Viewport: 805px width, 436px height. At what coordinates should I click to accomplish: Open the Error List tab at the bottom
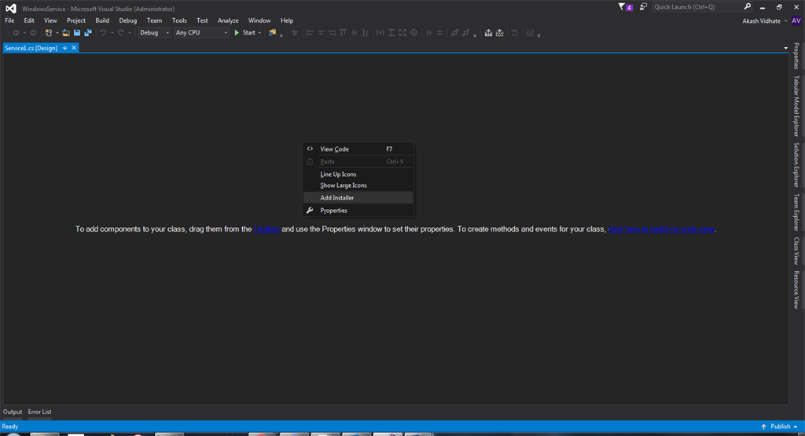coord(39,412)
